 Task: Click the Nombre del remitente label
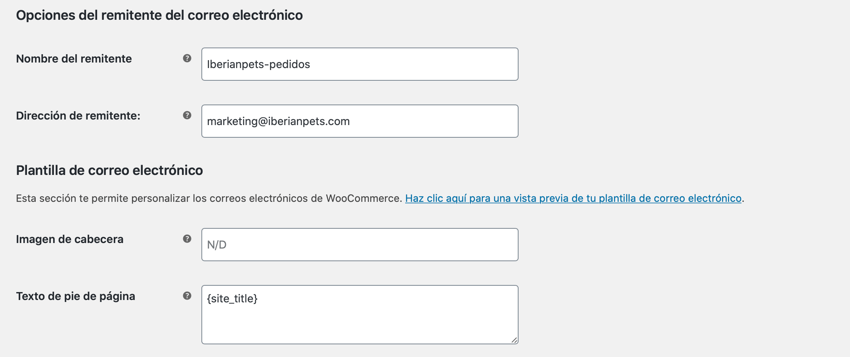[x=74, y=59]
